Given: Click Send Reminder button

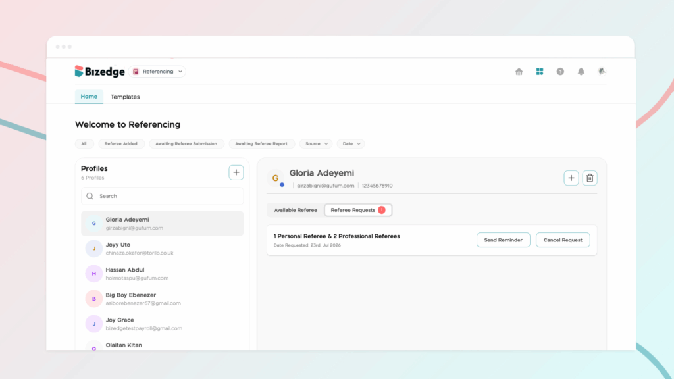Looking at the screenshot, I should (503, 240).
